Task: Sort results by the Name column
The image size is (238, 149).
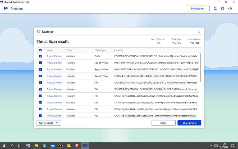Action: pyautogui.click(x=49, y=50)
